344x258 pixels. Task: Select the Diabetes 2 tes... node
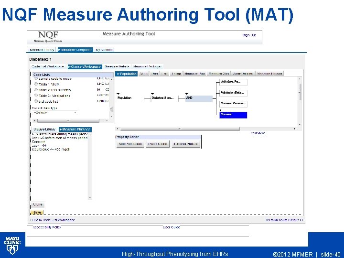[164, 98]
